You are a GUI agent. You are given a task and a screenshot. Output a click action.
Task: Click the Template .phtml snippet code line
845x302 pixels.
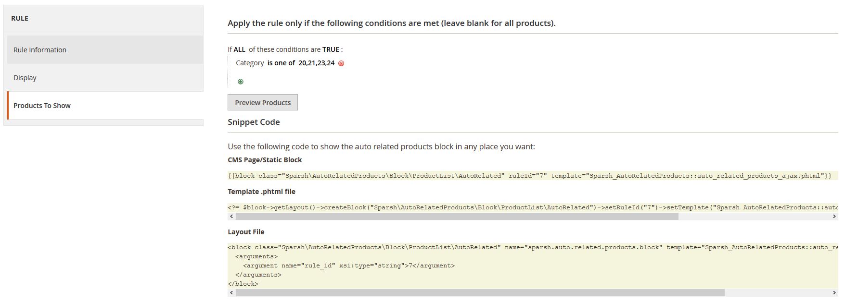(529, 207)
